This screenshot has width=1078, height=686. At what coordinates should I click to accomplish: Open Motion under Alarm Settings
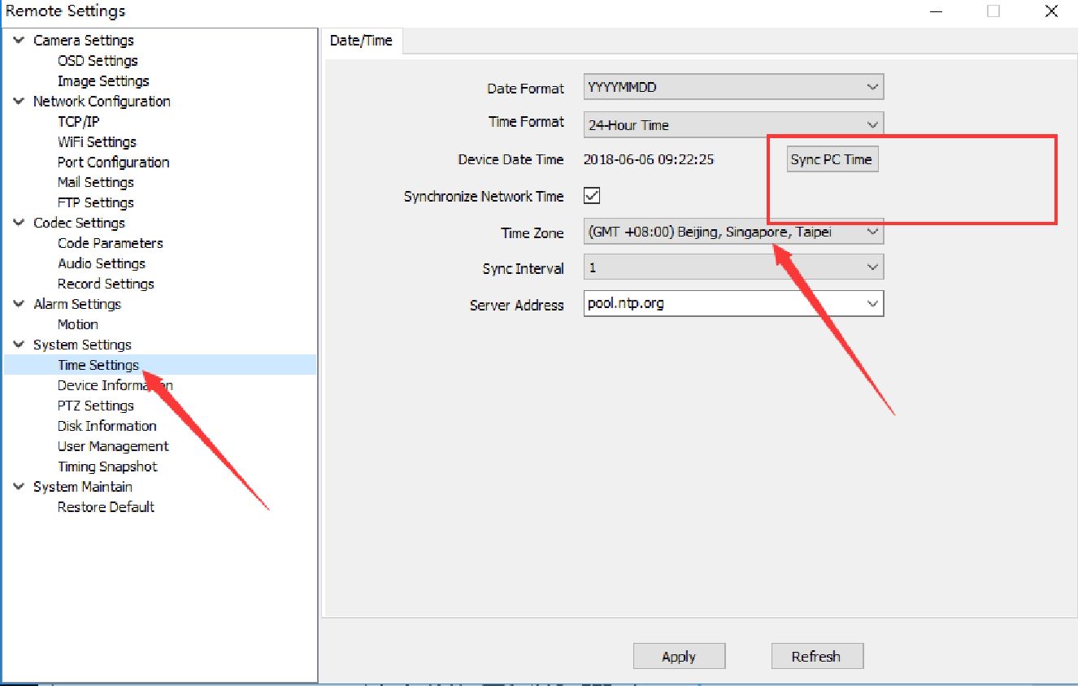click(x=77, y=324)
